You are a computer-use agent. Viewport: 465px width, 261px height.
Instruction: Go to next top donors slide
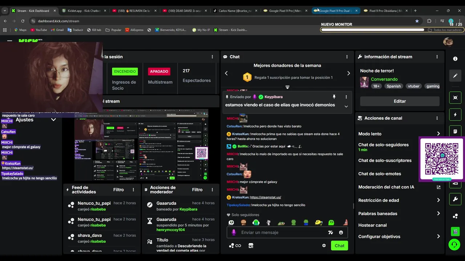(348, 73)
